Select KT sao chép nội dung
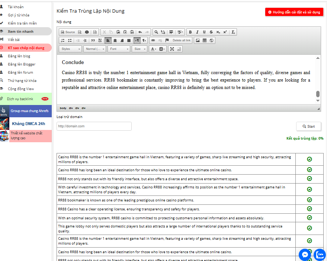The height and width of the screenshot is (261, 327). (x=26, y=48)
